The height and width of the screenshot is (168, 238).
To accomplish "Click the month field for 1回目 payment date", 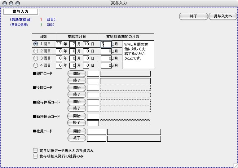I will click(73, 44).
